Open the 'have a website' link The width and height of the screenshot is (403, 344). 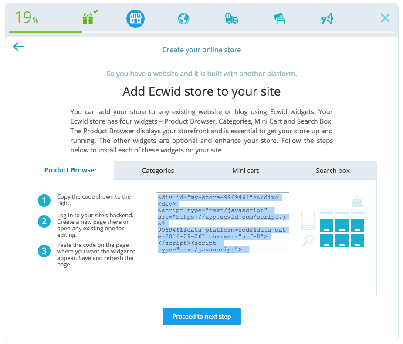tap(154, 74)
